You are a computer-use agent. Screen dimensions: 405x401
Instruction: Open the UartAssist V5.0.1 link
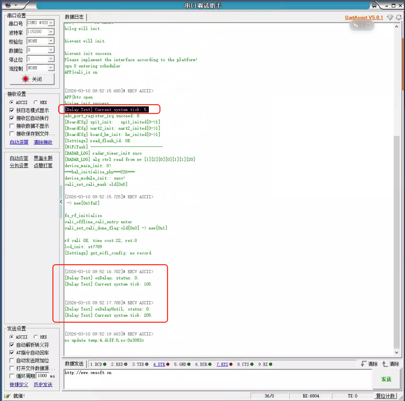pyautogui.click(x=364, y=17)
